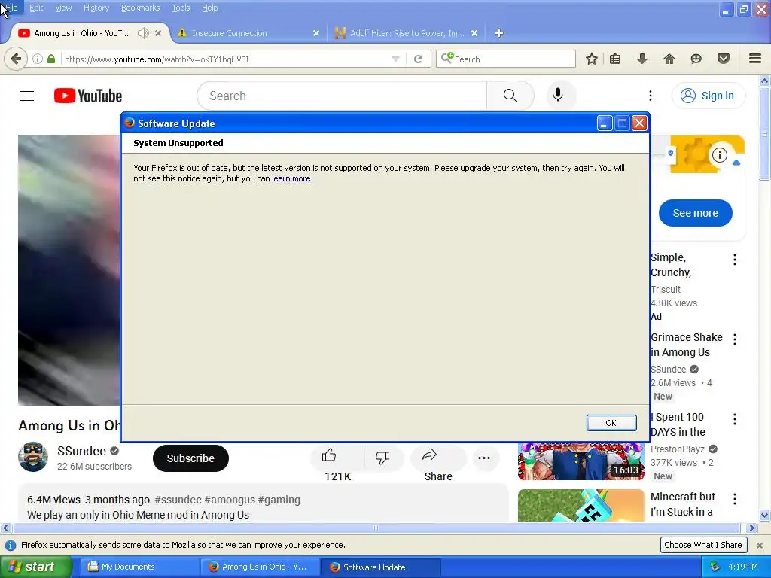Open the address bar history dropdown
Screen dimensions: 771x578
pyautogui.click(x=395, y=59)
